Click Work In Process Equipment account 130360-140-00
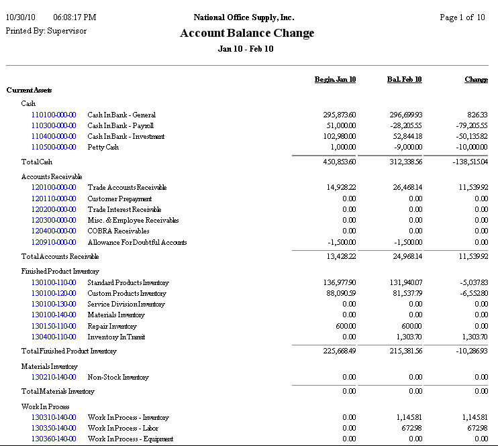The height and width of the screenshot is (446, 498). point(54,439)
